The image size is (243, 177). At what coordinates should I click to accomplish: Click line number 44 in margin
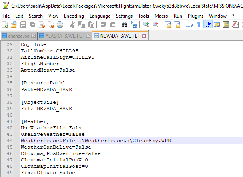pyautogui.click(x=10, y=141)
